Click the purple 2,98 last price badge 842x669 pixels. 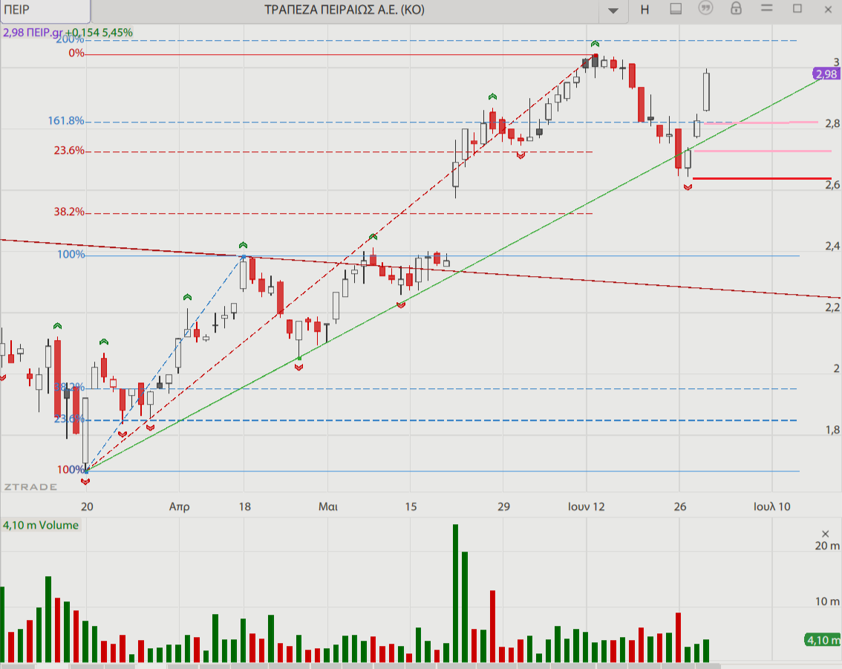tap(827, 74)
